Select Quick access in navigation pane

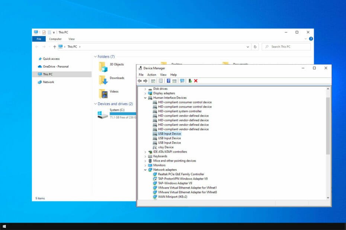pos(51,59)
